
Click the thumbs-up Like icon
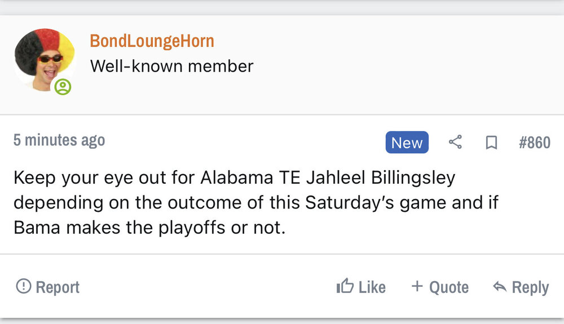pos(345,287)
